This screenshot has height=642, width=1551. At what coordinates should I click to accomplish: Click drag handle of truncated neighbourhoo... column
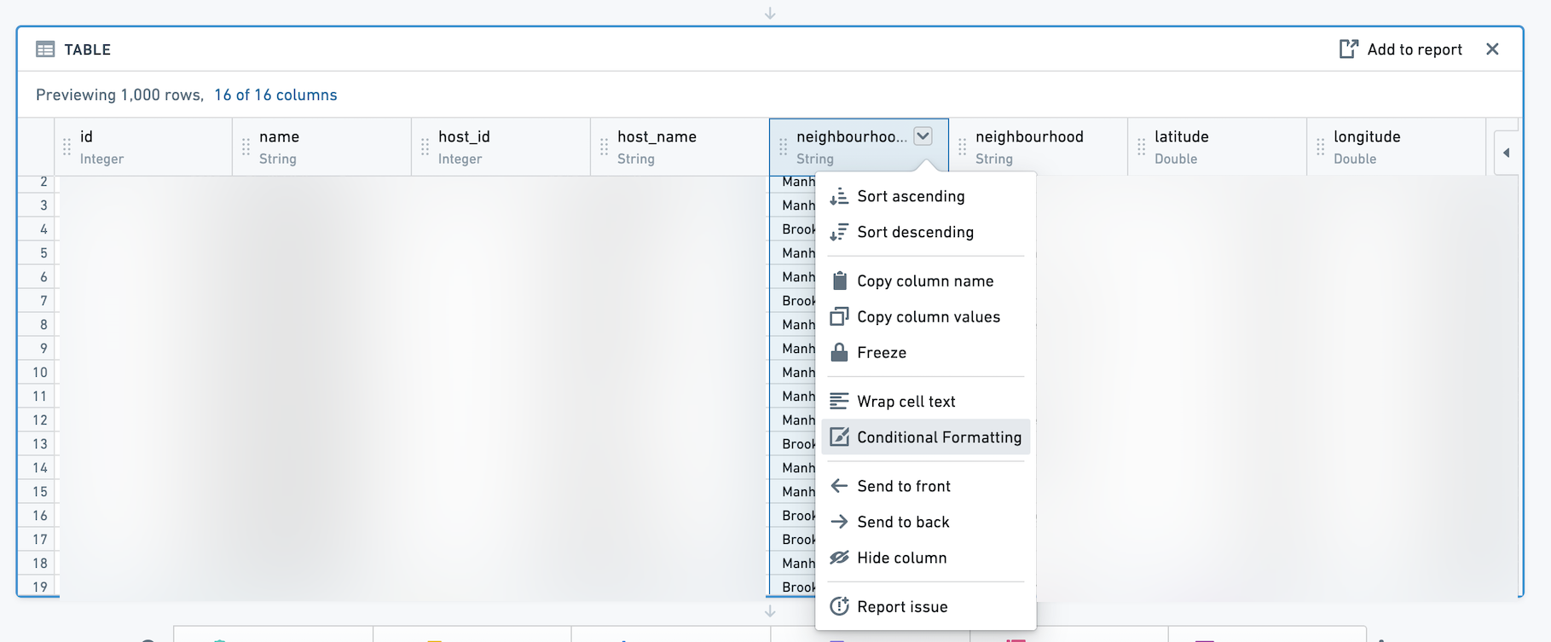pyautogui.click(x=783, y=147)
